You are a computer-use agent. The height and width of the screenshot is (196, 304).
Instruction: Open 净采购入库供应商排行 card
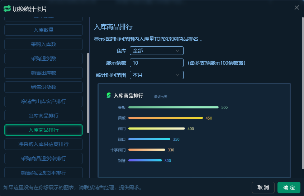pos(43,144)
